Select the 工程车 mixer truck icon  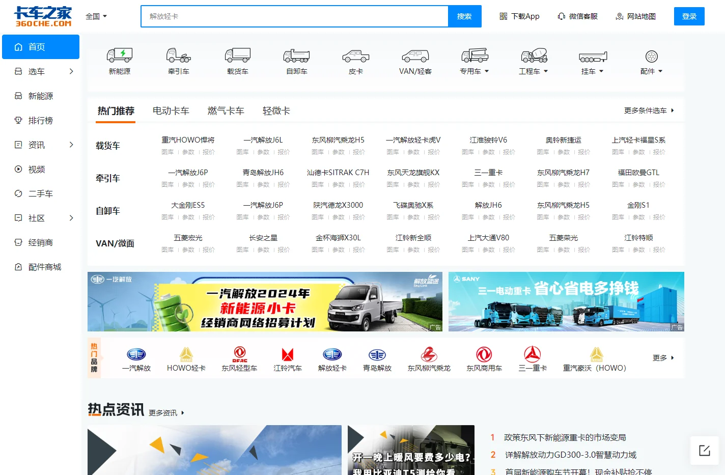point(534,55)
